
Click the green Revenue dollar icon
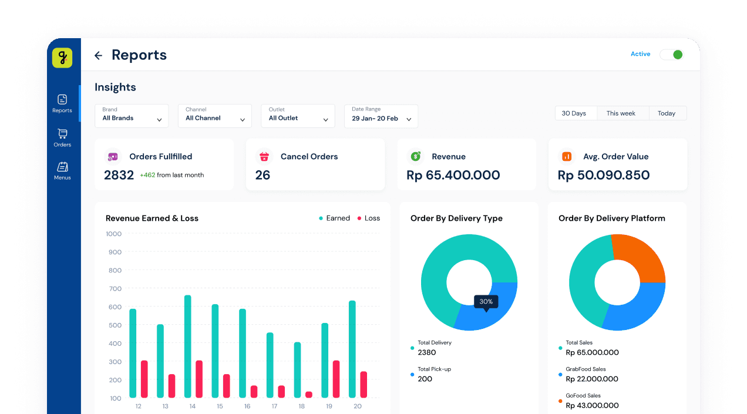[x=415, y=156]
